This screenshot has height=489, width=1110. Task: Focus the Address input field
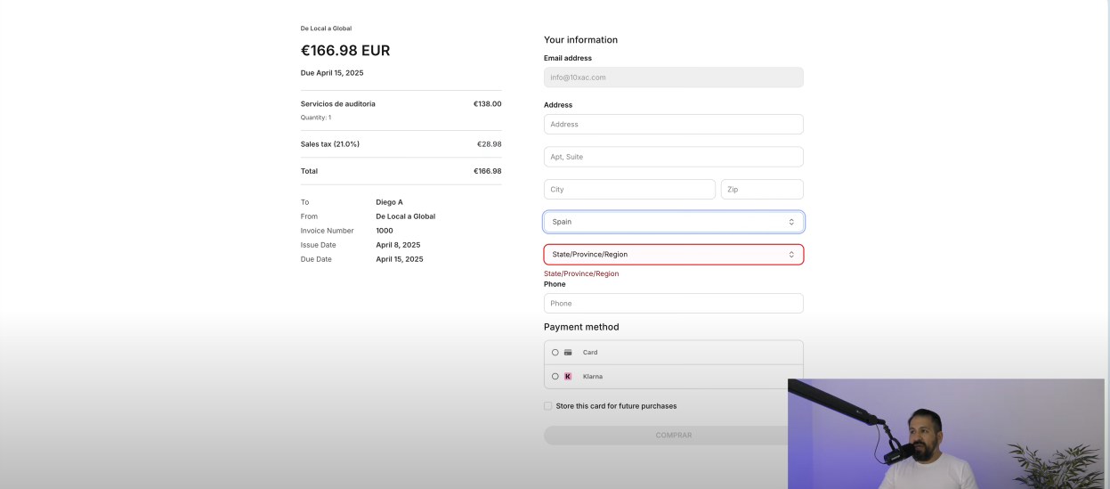[673, 125]
